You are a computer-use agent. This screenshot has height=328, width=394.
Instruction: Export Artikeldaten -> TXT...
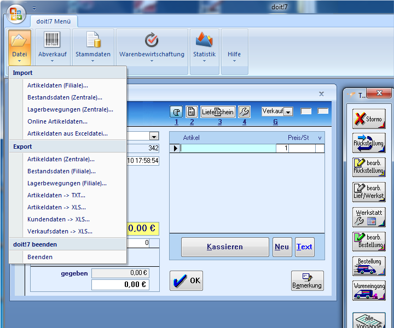point(67,195)
